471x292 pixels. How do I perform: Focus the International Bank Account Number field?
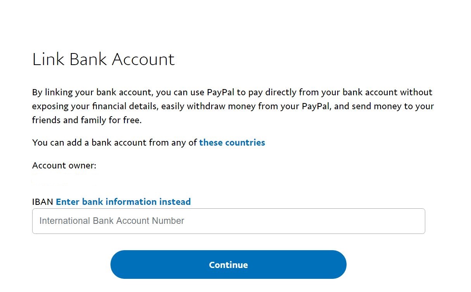tap(228, 221)
